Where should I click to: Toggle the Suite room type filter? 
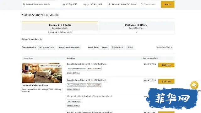click(x=130, y=47)
